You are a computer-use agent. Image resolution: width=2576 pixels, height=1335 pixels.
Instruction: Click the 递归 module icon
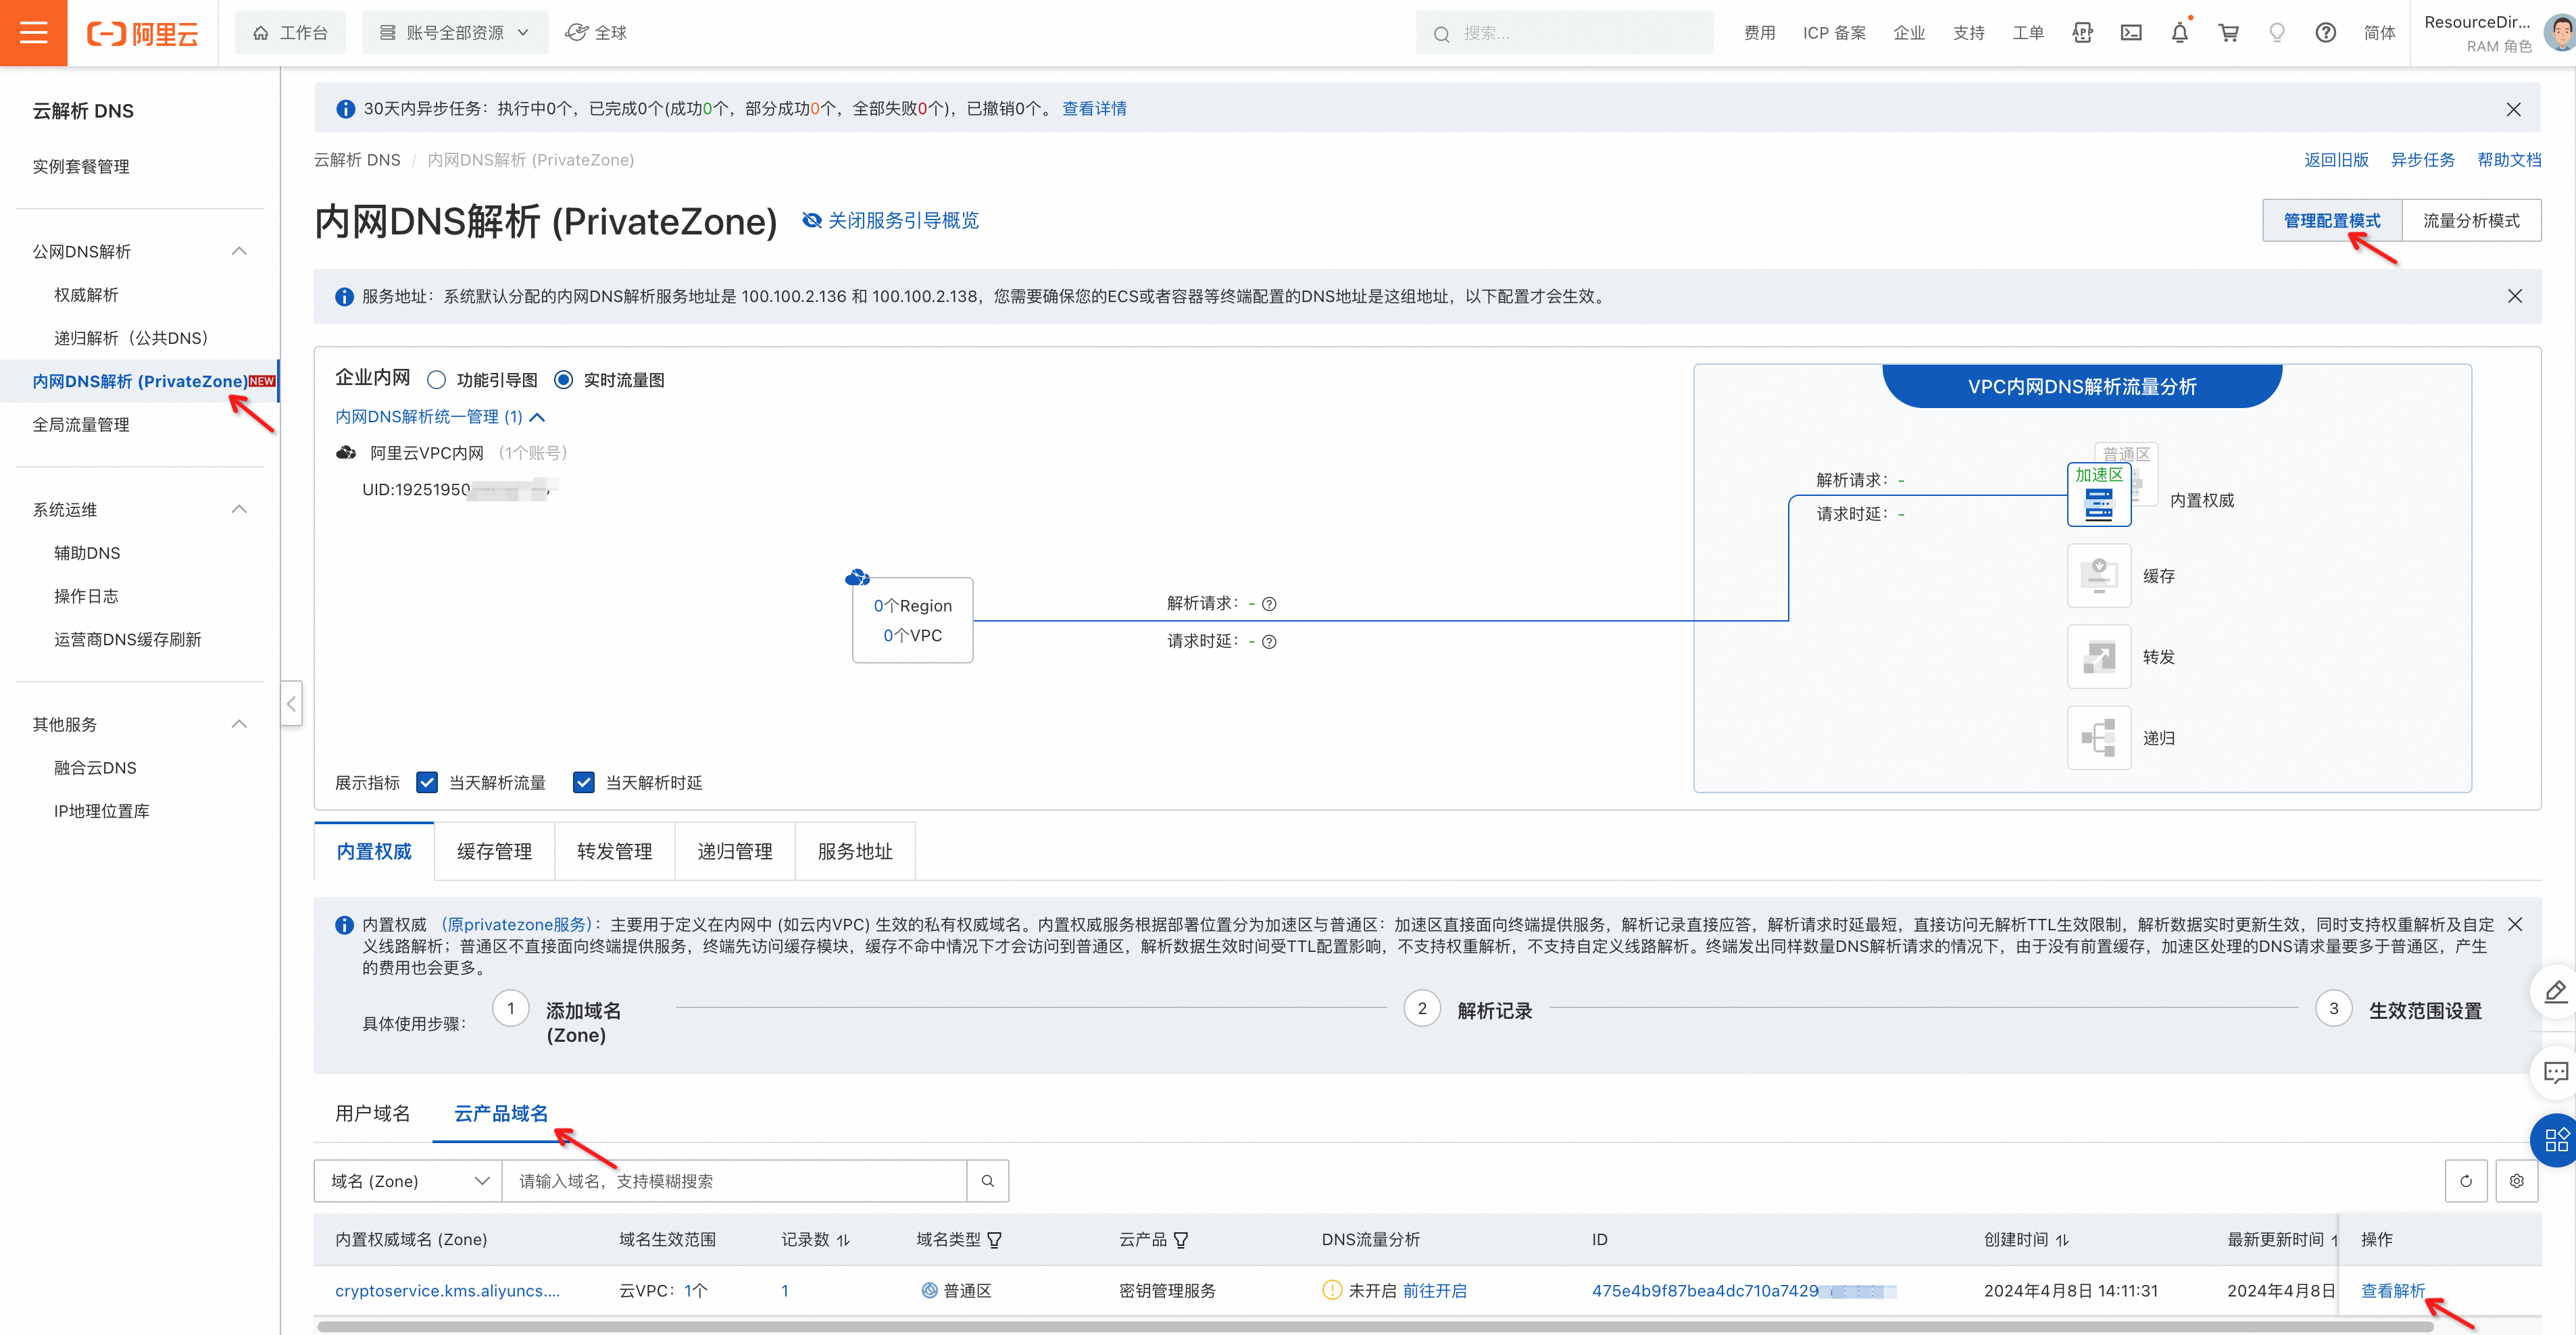click(x=2099, y=738)
